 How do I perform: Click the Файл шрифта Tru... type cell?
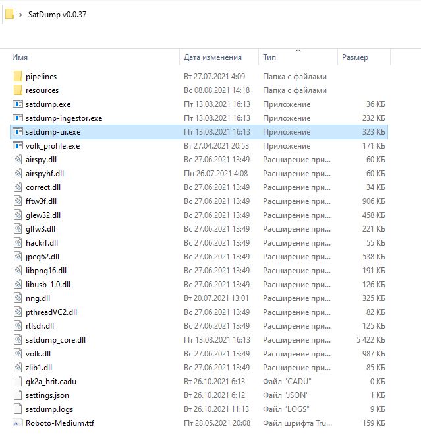tap(298, 423)
